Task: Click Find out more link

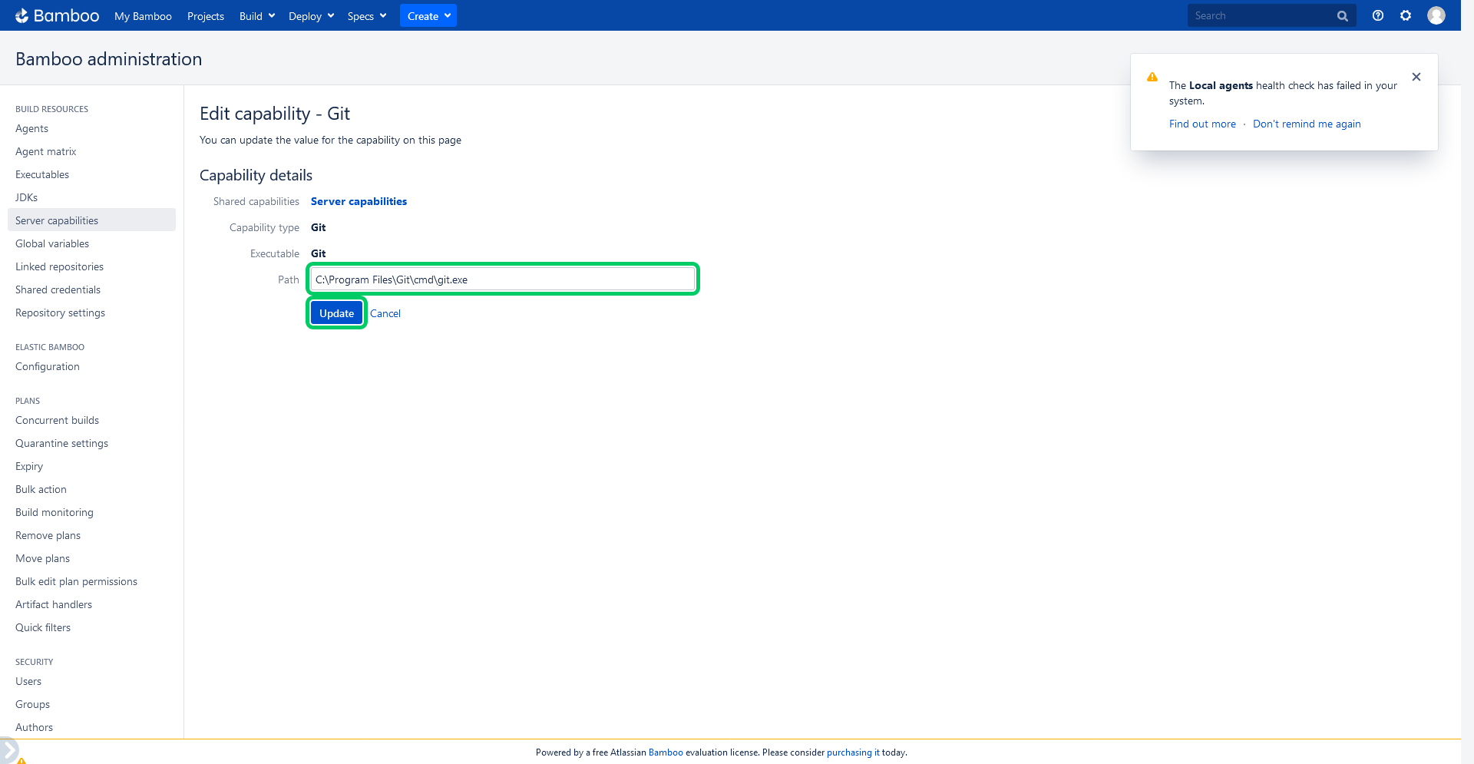Action: coord(1202,124)
